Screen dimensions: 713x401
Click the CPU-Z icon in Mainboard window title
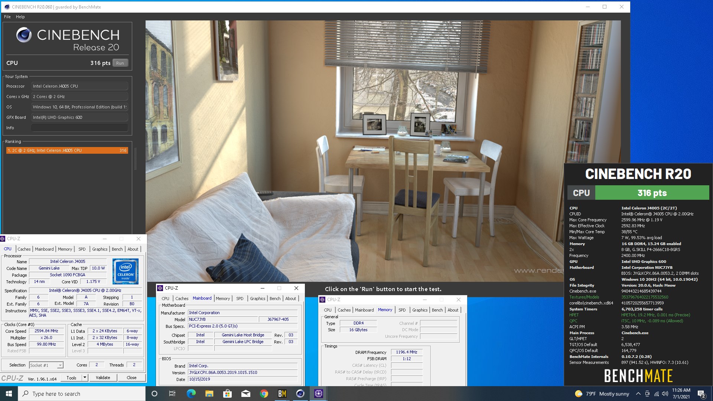[160, 288]
